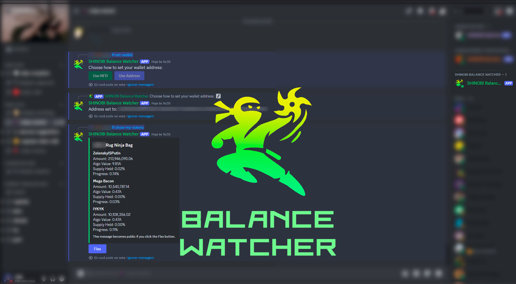Click timestamp Hoje às 16:35 above Rug Ninja Bag

coord(161,134)
